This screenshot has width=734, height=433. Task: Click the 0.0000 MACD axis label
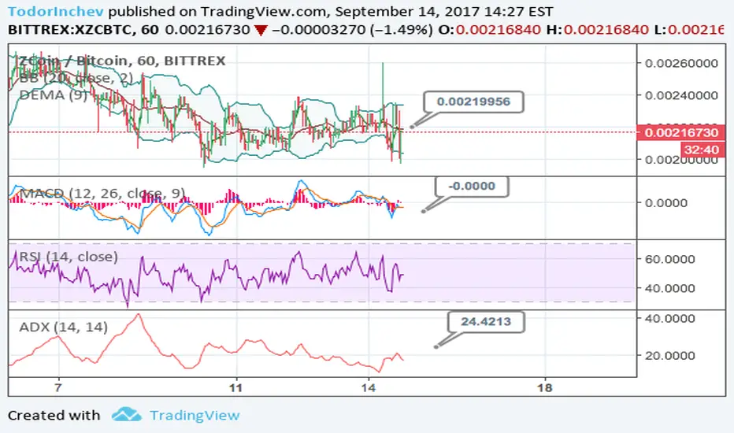pos(666,202)
